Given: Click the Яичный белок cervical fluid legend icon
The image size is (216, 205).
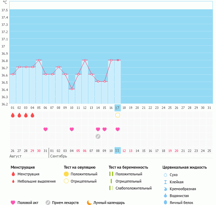Looking at the screenshot, I should (166, 203).
